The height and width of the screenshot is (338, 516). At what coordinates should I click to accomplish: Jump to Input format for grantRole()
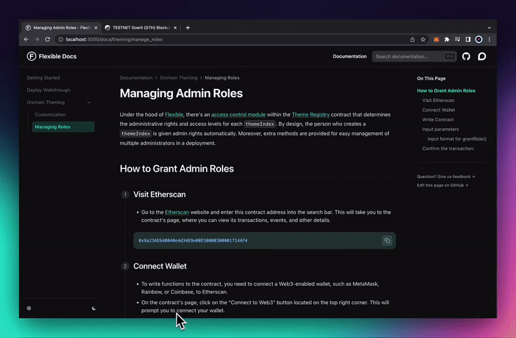[x=457, y=139]
